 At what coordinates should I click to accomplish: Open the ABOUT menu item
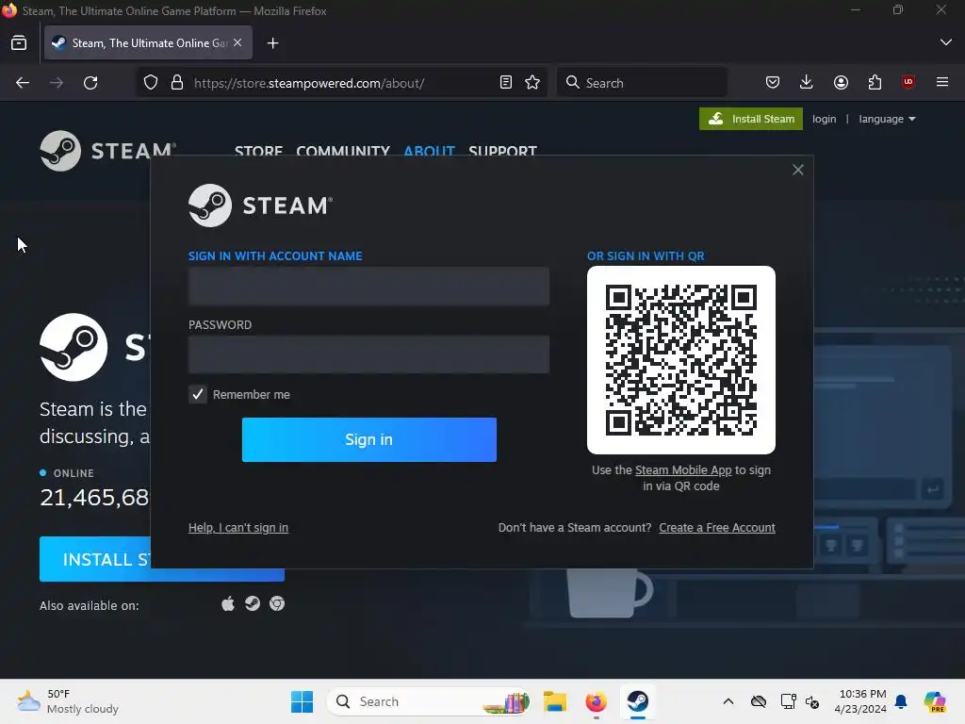tap(429, 151)
